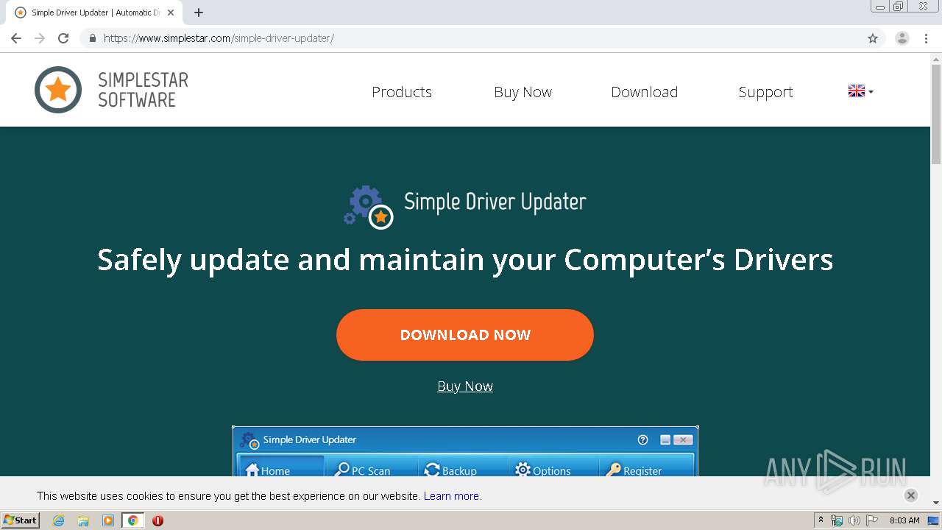This screenshot has width=942, height=530.
Task: Open the language flag dropdown
Action: tap(860, 91)
